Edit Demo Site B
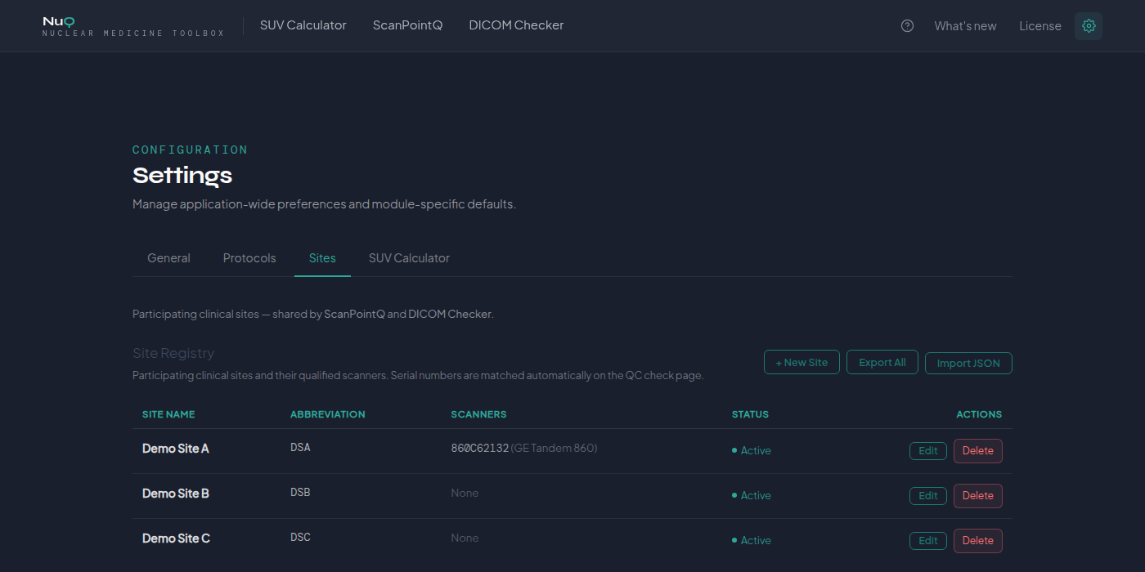The image size is (1145, 572). pyautogui.click(x=928, y=495)
